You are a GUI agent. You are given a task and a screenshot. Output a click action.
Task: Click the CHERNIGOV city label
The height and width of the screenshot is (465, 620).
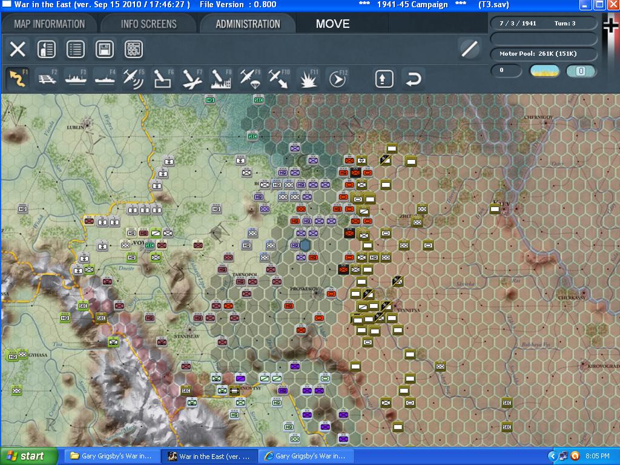coord(538,117)
